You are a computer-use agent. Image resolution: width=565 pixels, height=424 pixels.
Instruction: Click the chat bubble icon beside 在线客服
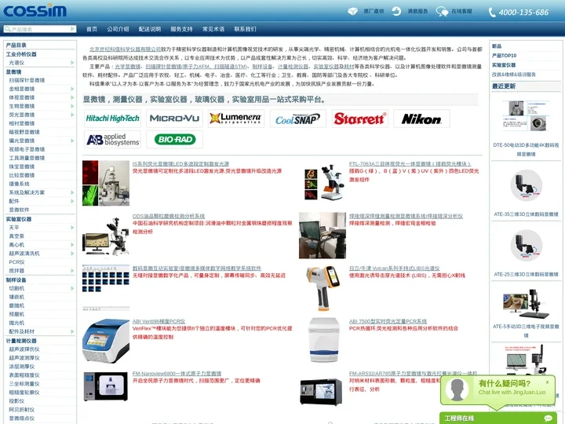click(442, 12)
